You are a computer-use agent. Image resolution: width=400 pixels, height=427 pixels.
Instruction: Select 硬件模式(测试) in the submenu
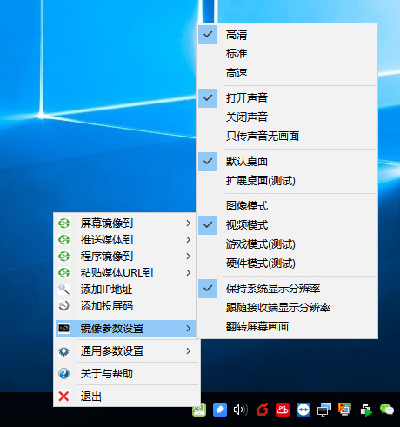click(x=287, y=264)
